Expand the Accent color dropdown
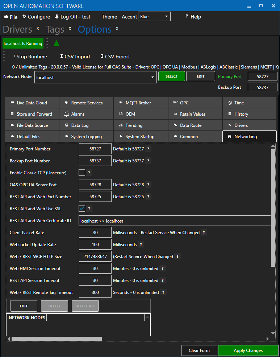 tap(166, 17)
